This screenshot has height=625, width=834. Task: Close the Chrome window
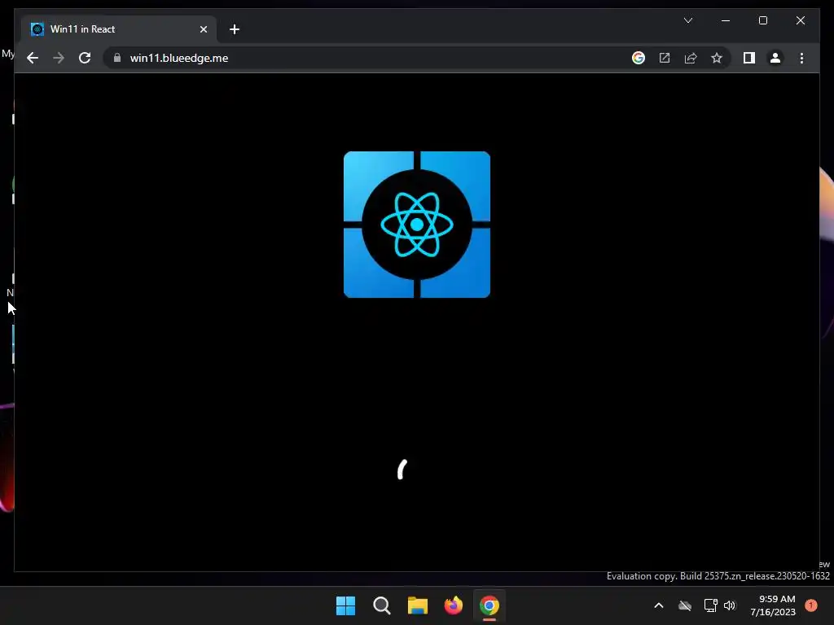(800, 20)
